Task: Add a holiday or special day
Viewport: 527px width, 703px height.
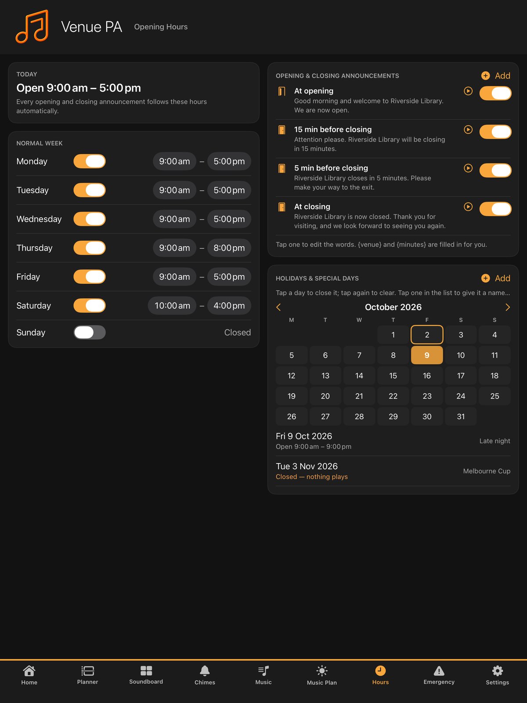Action: pyautogui.click(x=496, y=278)
